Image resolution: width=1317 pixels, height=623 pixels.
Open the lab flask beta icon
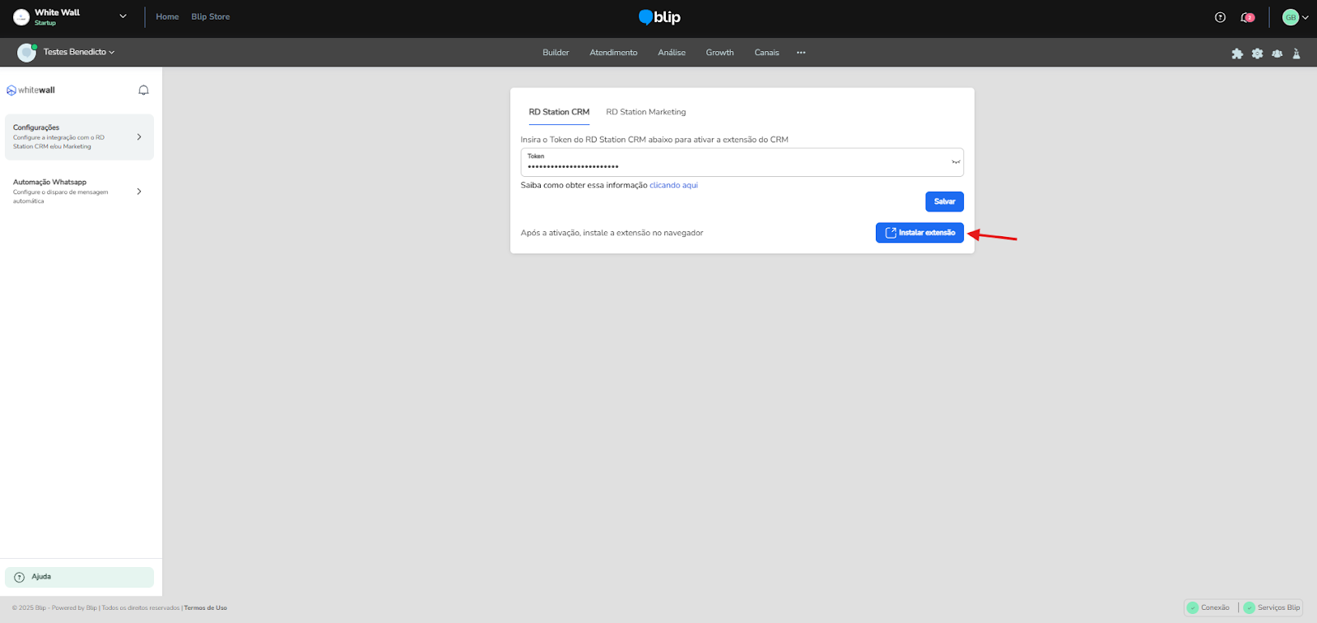pos(1296,53)
